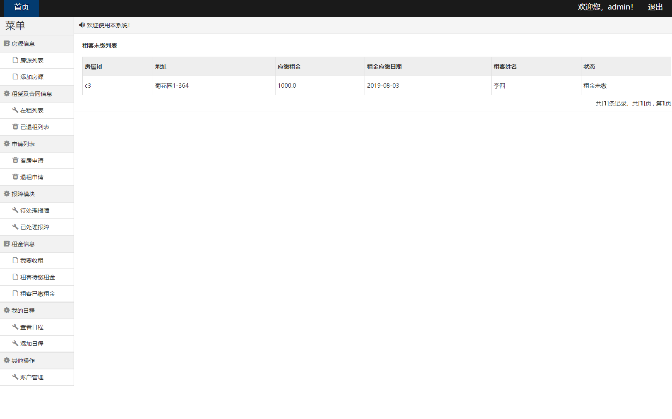Open the 房源列表 menu item
This screenshot has height=419, width=672.
click(x=37, y=60)
